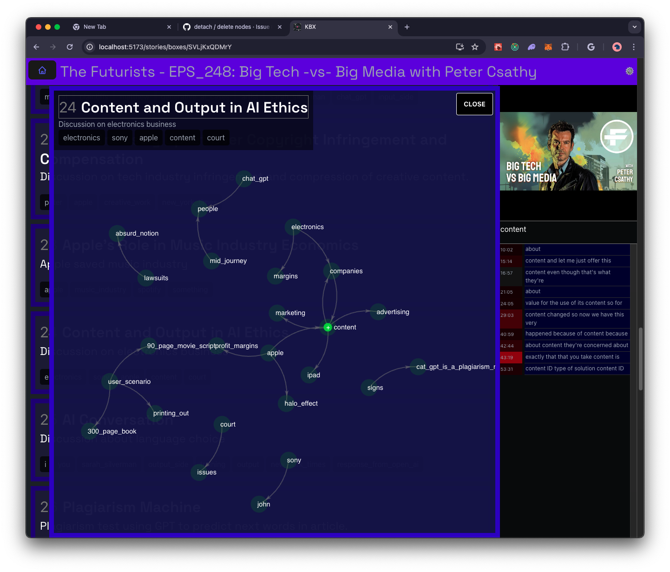
Task: Select the sony tag
Action: (120, 138)
